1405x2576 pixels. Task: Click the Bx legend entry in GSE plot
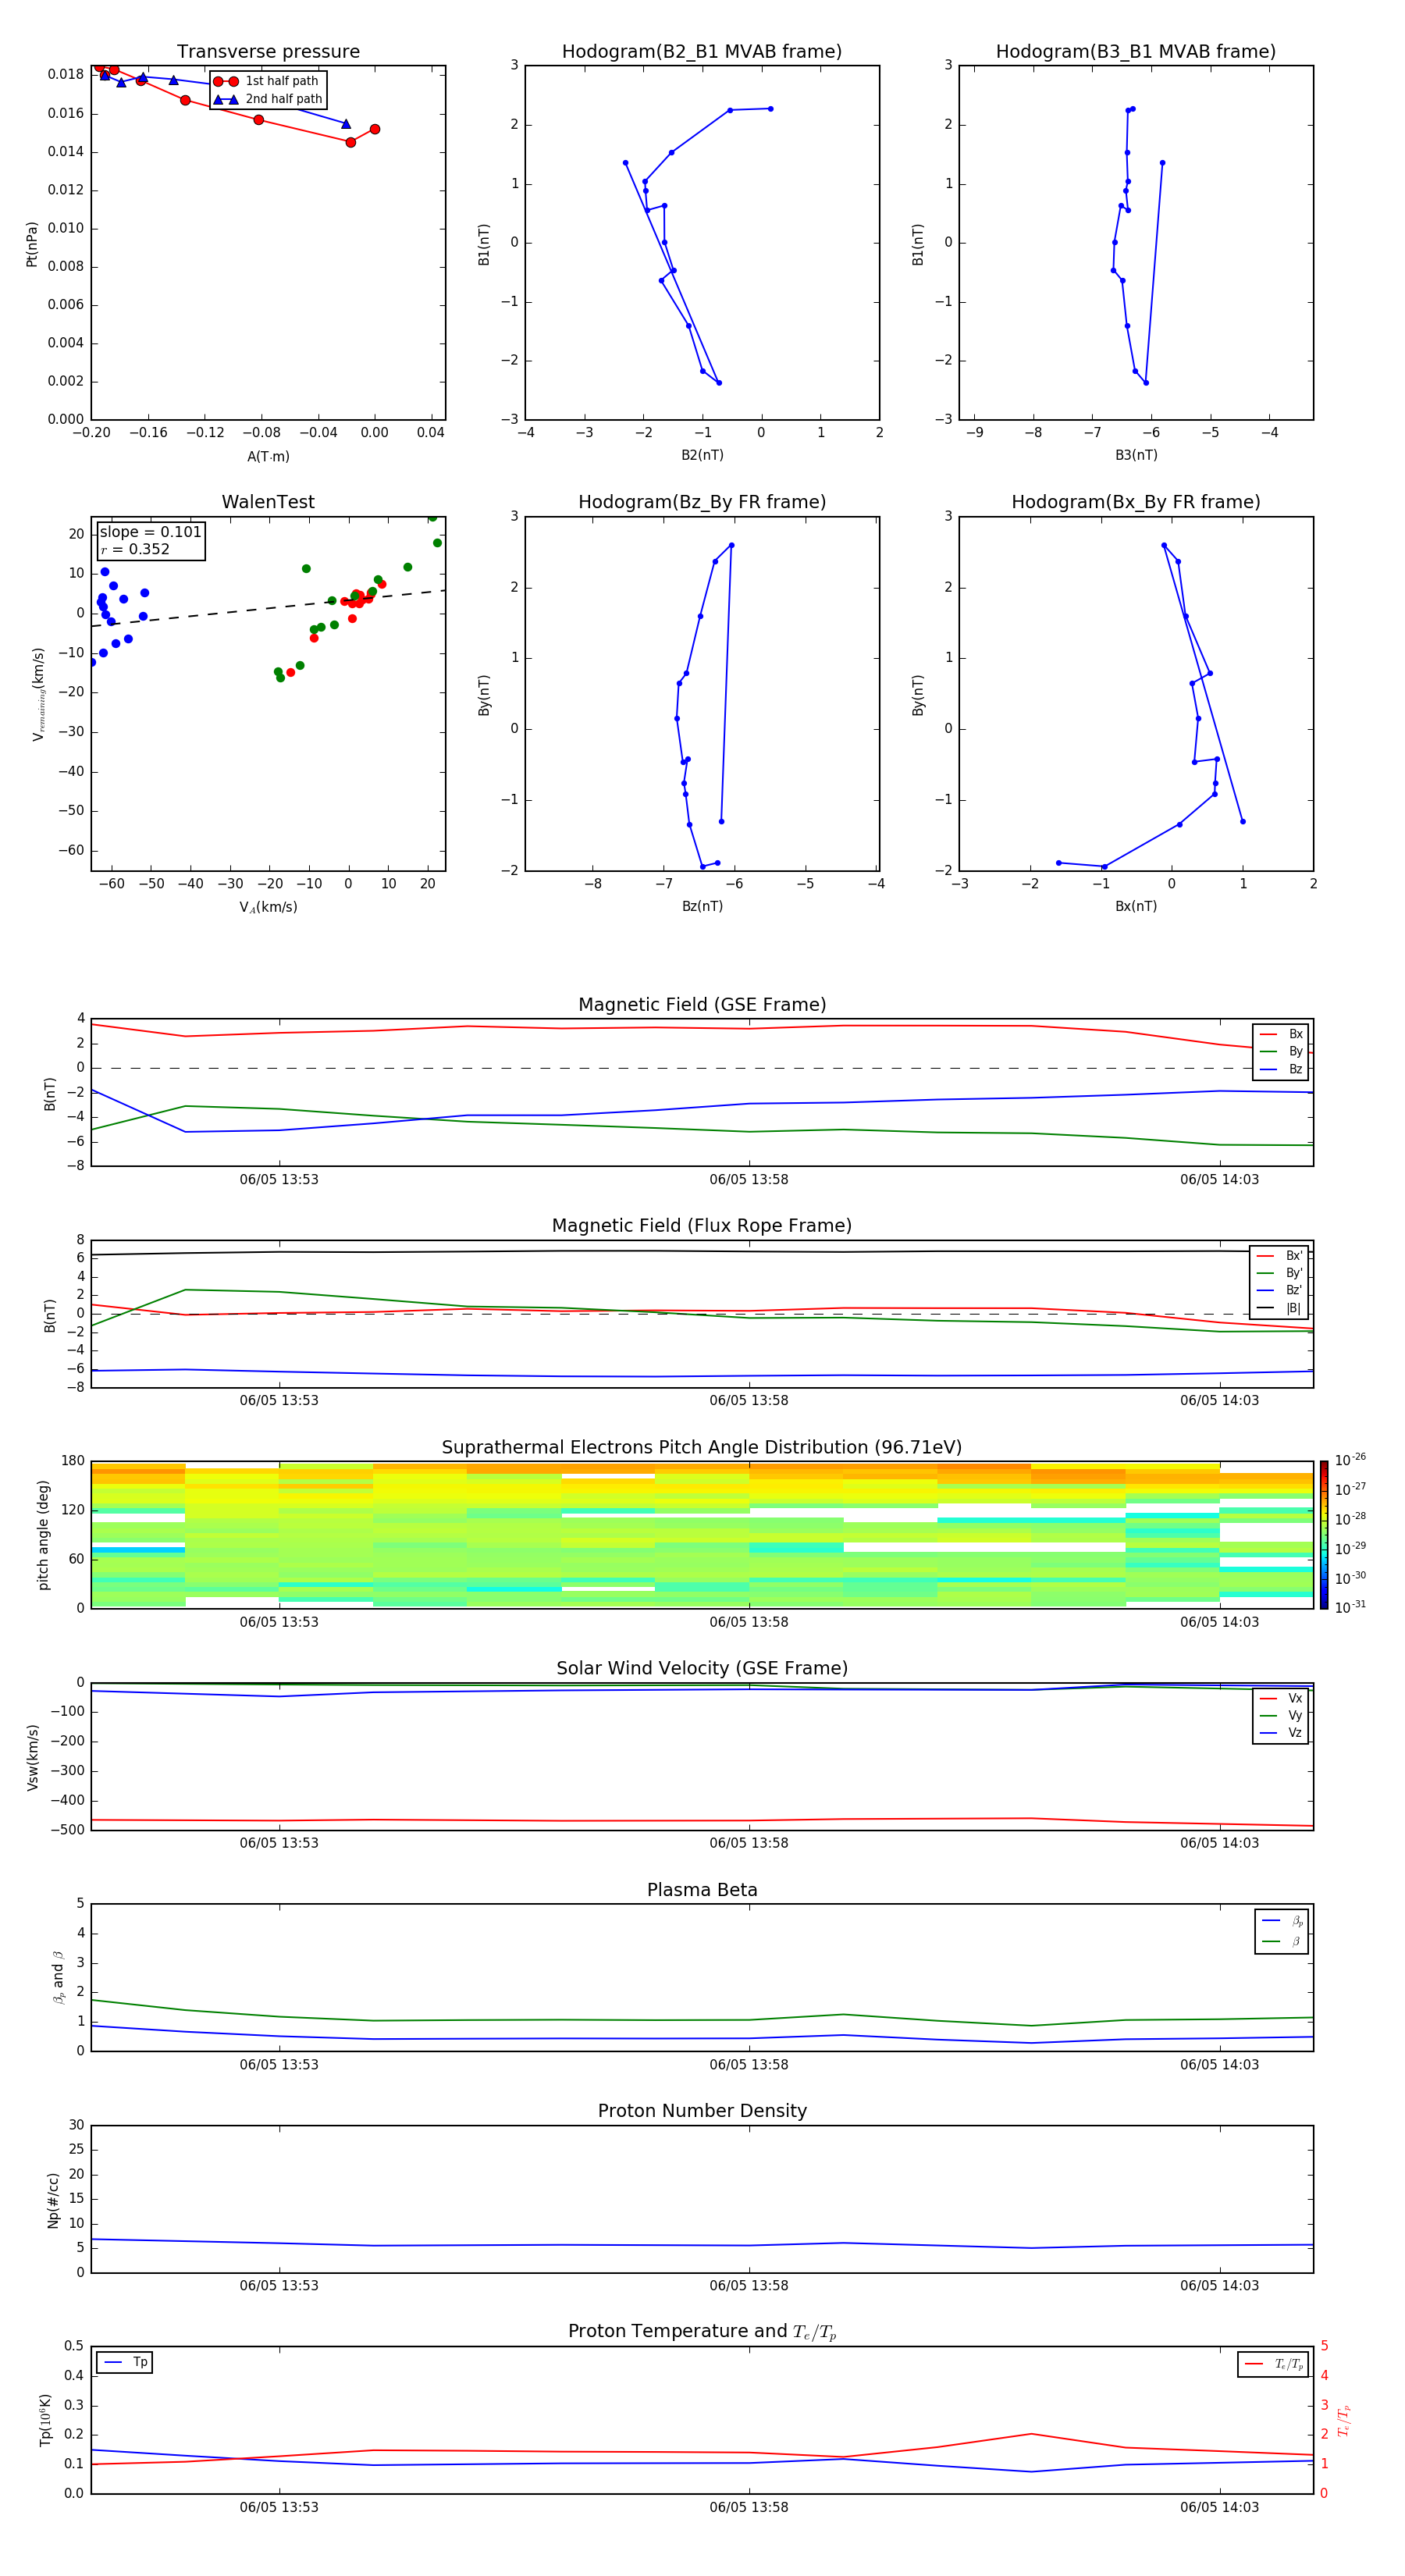pyautogui.click(x=1281, y=1034)
